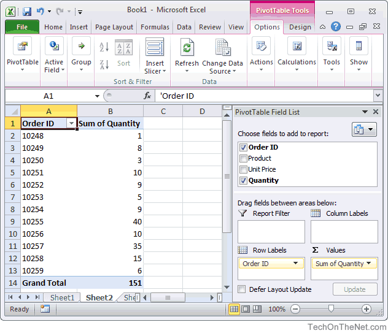Screen dimensions: 388x336
Task: Click the select all cells corner
Action: tap(13, 111)
